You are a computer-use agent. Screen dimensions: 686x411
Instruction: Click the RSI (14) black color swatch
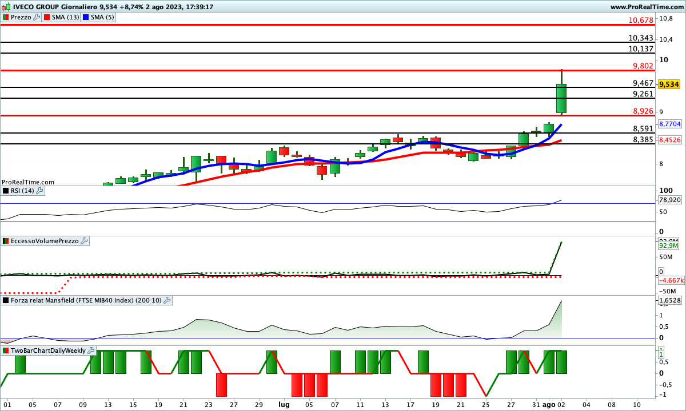pos(6,191)
